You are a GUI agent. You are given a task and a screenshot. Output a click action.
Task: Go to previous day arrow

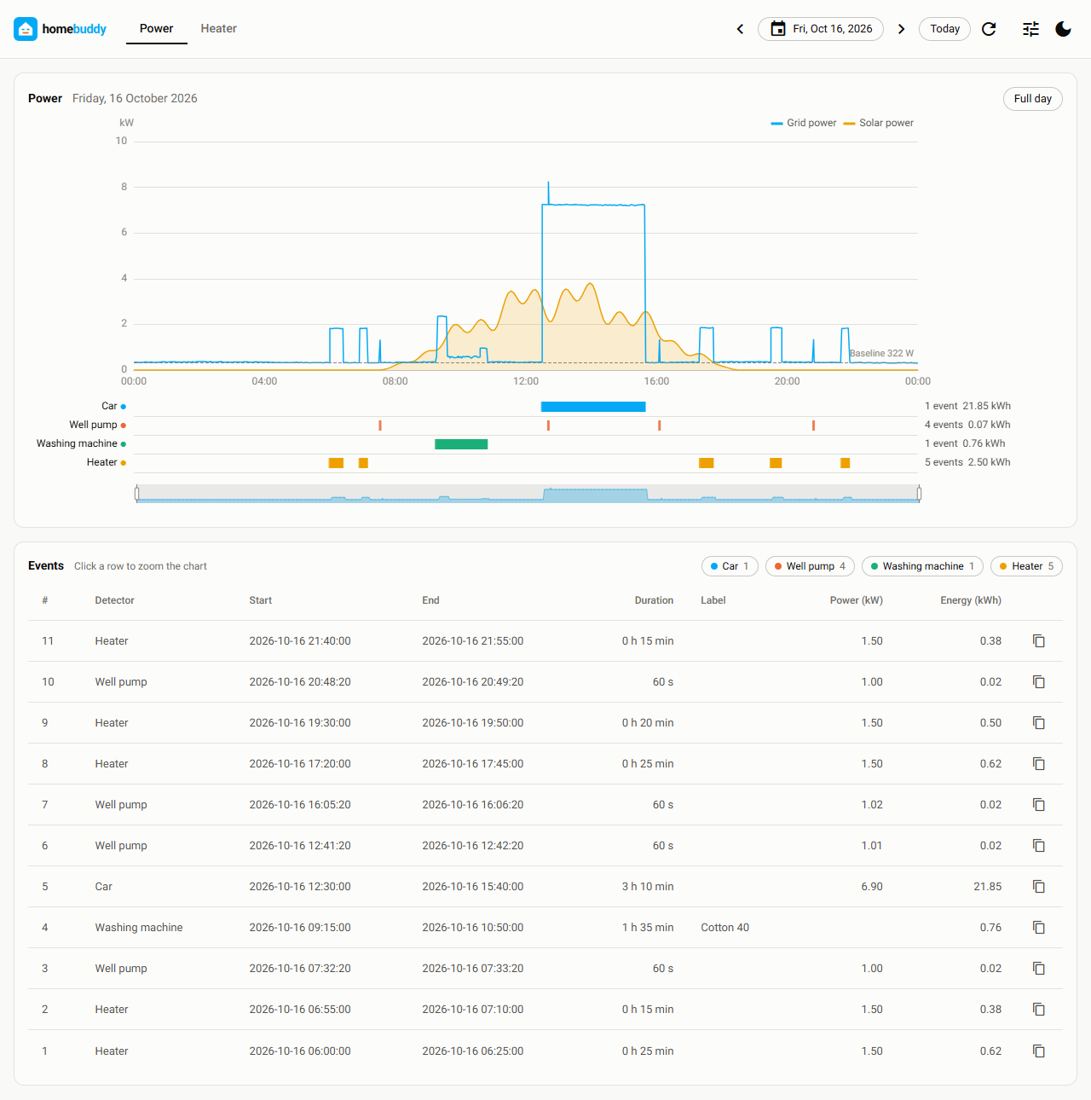click(x=740, y=29)
